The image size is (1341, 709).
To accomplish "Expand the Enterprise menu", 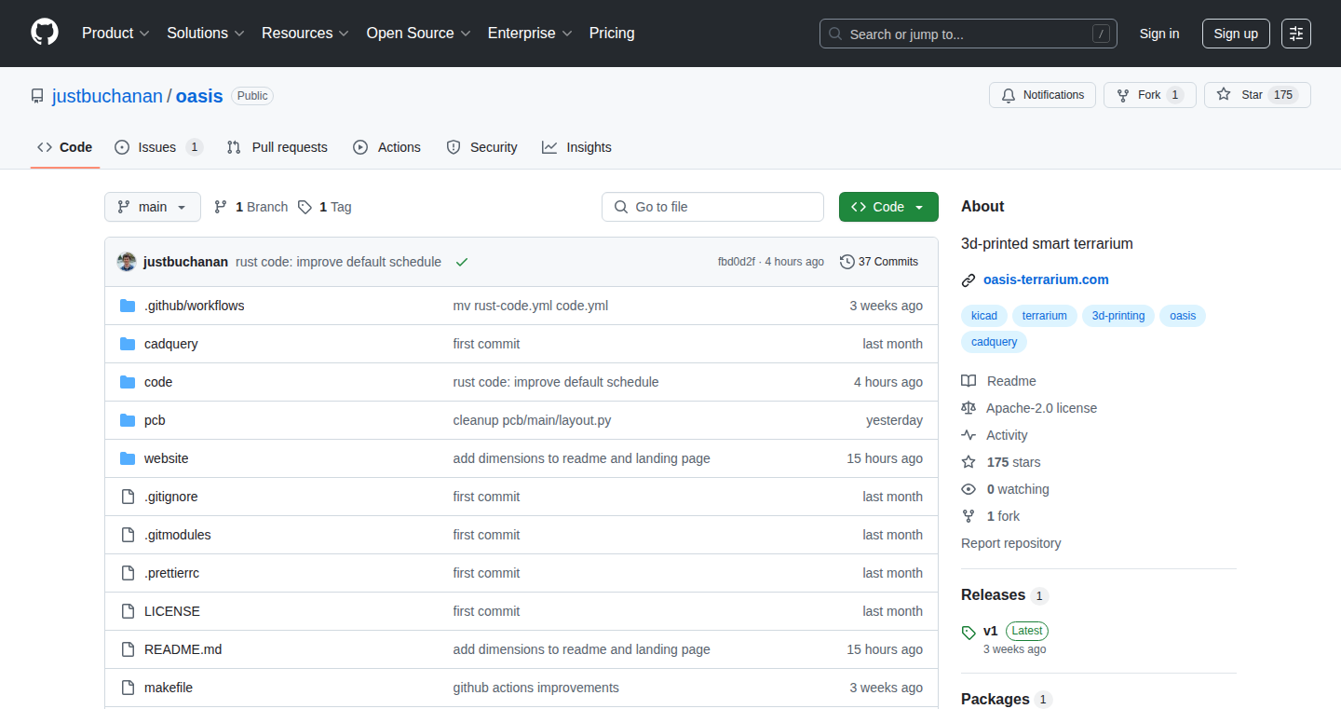I will (x=530, y=33).
